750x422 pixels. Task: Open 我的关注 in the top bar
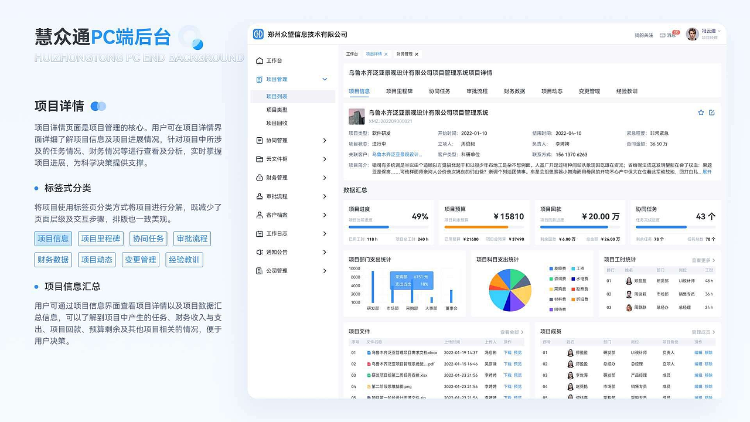pyautogui.click(x=643, y=35)
